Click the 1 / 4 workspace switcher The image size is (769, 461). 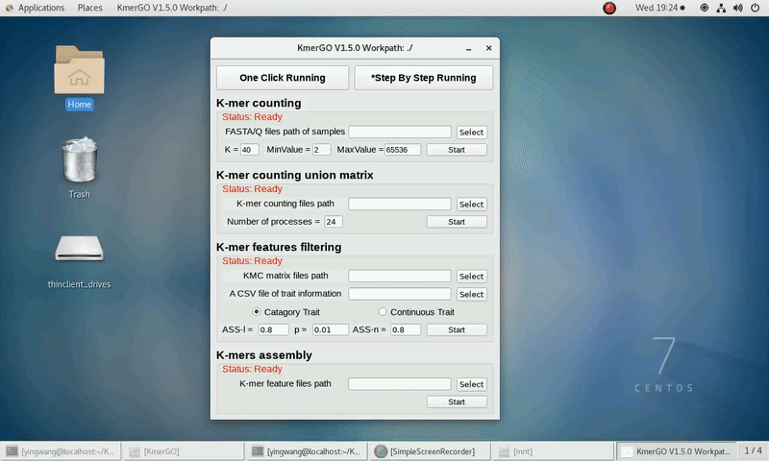click(754, 451)
